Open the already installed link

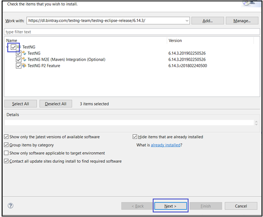click(166, 145)
